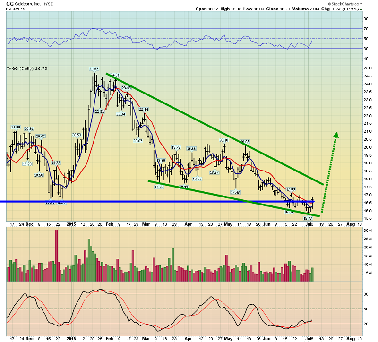Click the 15.5 tick on the price axis

coord(368,219)
